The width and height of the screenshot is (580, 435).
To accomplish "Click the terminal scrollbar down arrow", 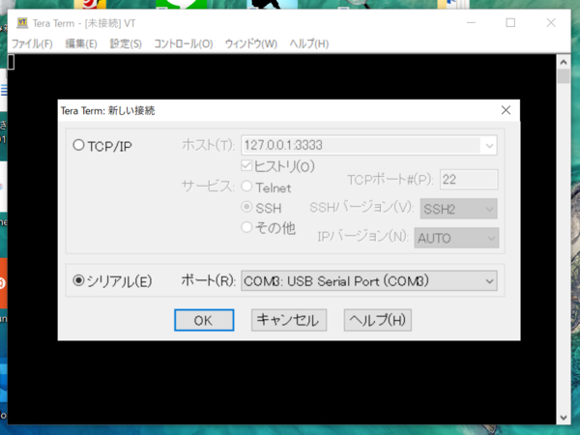I will [x=564, y=418].
